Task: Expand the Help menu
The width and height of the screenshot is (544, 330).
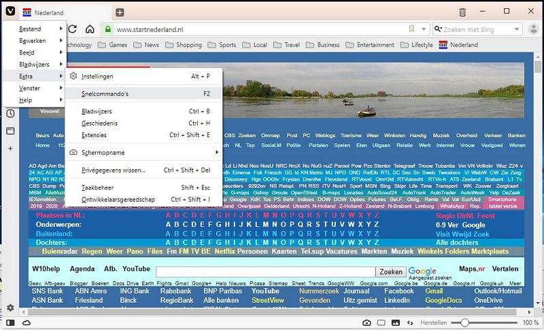Action: pyautogui.click(x=34, y=100)
